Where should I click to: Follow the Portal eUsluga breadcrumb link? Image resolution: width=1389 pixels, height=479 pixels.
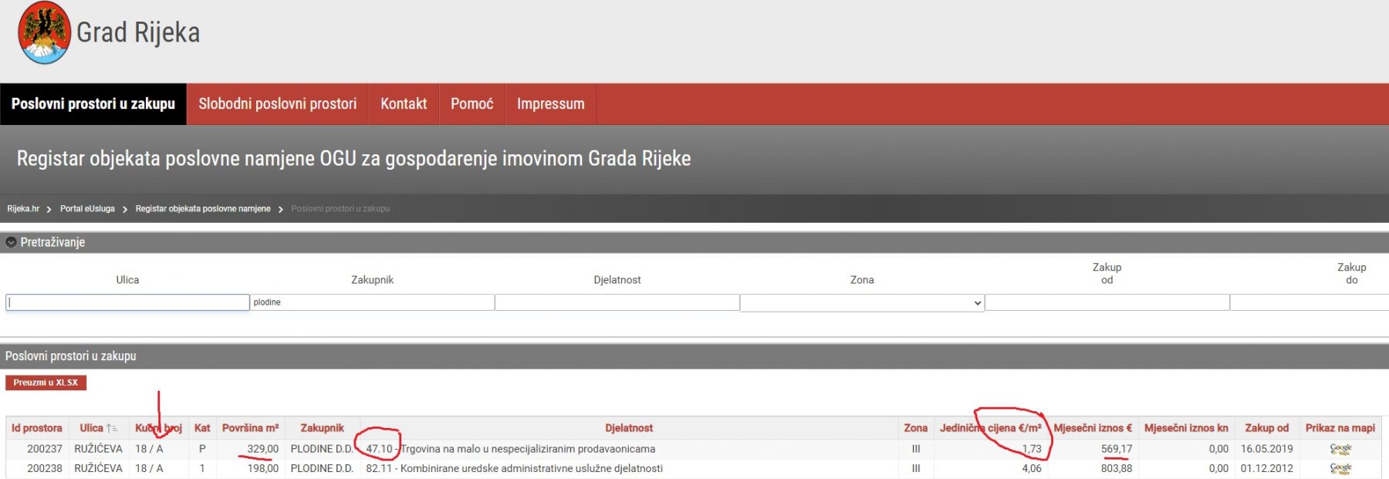coord(87,209)
